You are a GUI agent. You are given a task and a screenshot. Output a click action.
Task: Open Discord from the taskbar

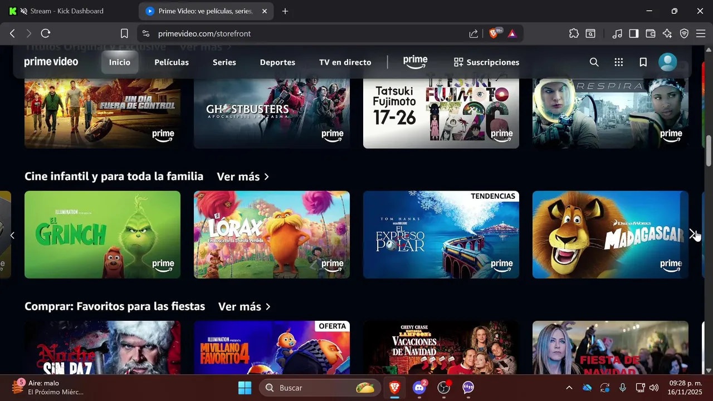point(419,388)
